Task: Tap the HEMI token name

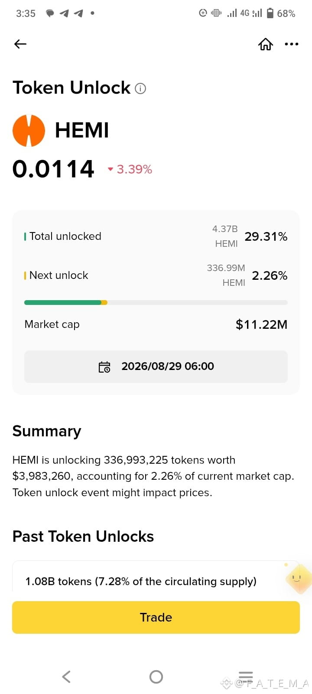Action: 82,131
